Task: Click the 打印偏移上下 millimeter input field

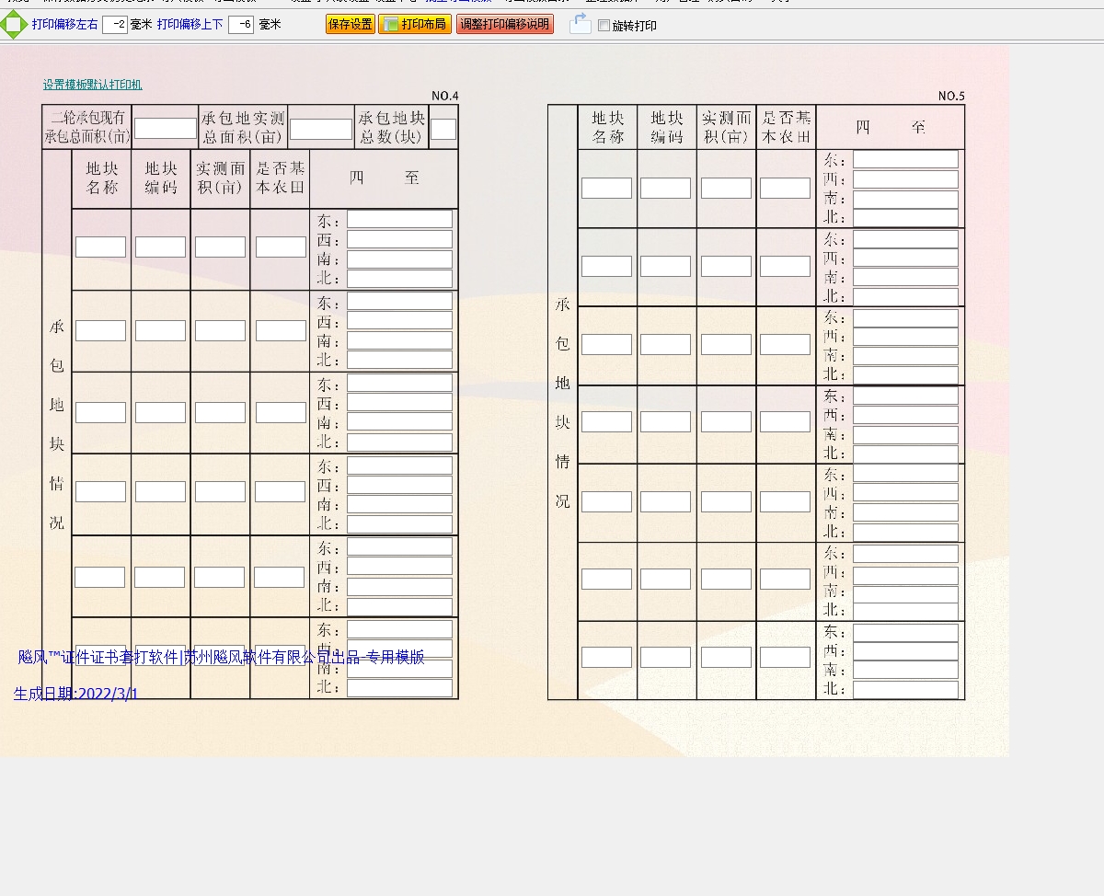Action: (x=241, y=25)
